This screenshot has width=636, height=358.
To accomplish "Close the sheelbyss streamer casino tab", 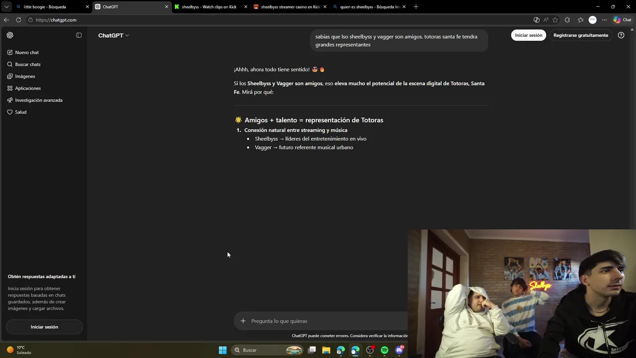I will coord(325,7).
